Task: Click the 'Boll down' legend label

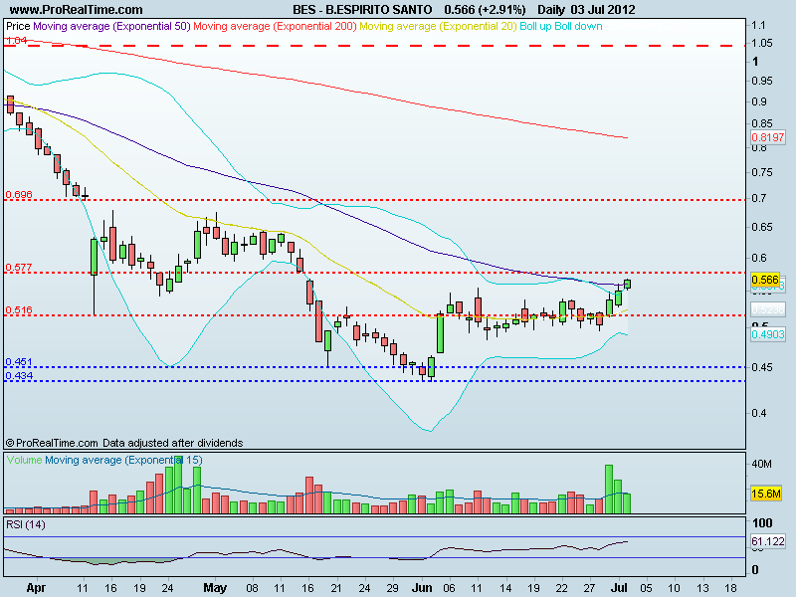Action: (x=578, y=26)
